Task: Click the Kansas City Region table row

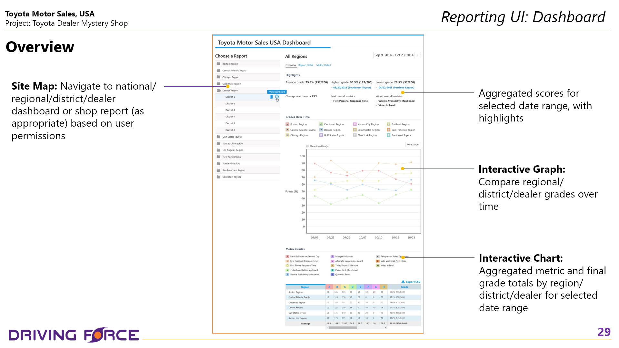Action: tap(353, 318)
